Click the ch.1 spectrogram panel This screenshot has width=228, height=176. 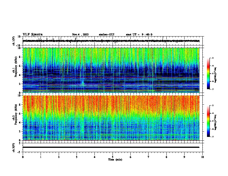point(111,70)
